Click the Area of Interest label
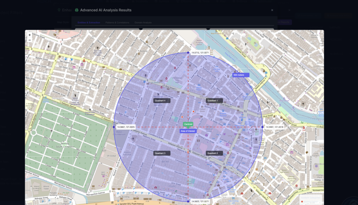Image resolution: width=358 pixels, height=205 pixels. 188,131
